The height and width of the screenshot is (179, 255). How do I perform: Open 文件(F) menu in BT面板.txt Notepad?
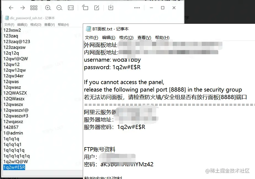92,38
